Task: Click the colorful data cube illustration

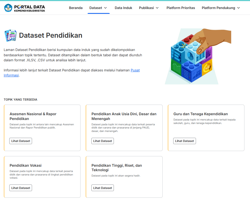Action: click(198, 57)
